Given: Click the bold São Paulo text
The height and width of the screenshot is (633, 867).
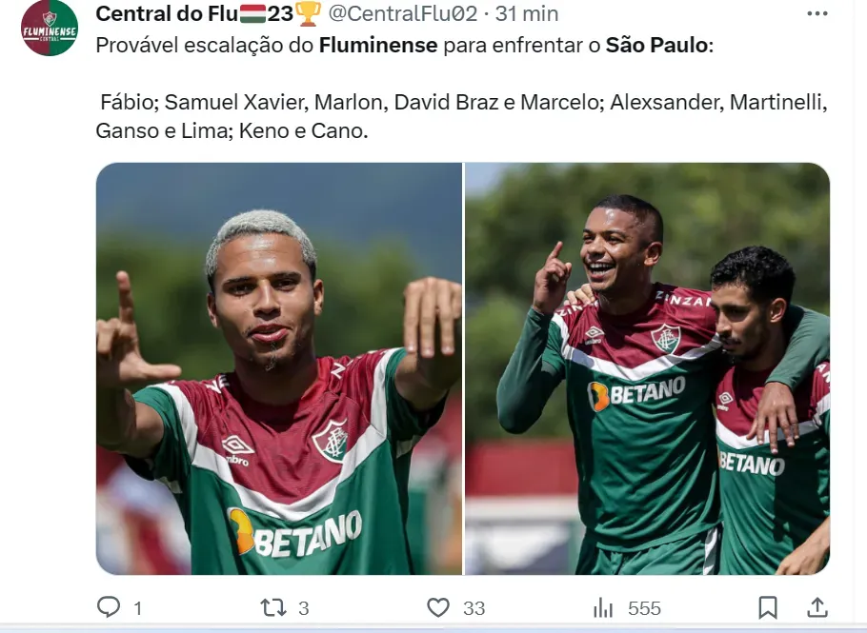Looking at the screenshot, I should [x=656, y=45].
